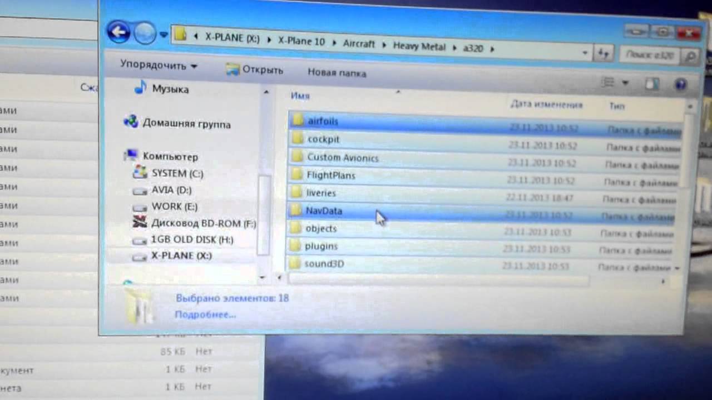Click a320 segment in address path
The height and width of the screenshot is (400, 712).
point(473,48)
